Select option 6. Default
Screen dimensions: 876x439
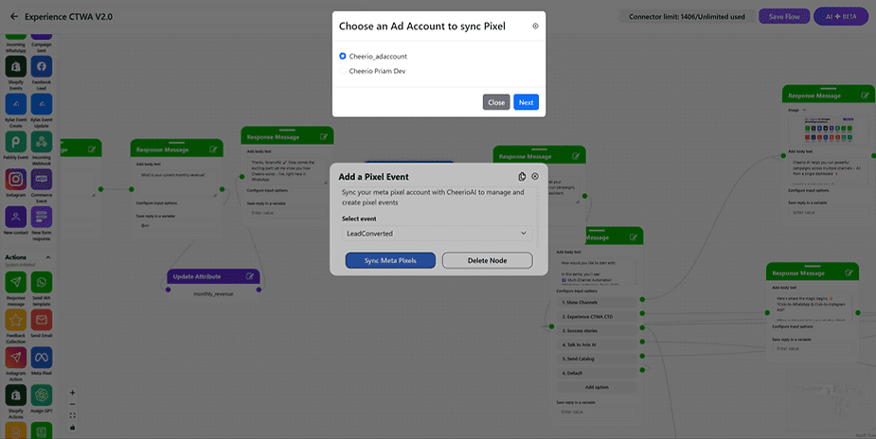597,373
